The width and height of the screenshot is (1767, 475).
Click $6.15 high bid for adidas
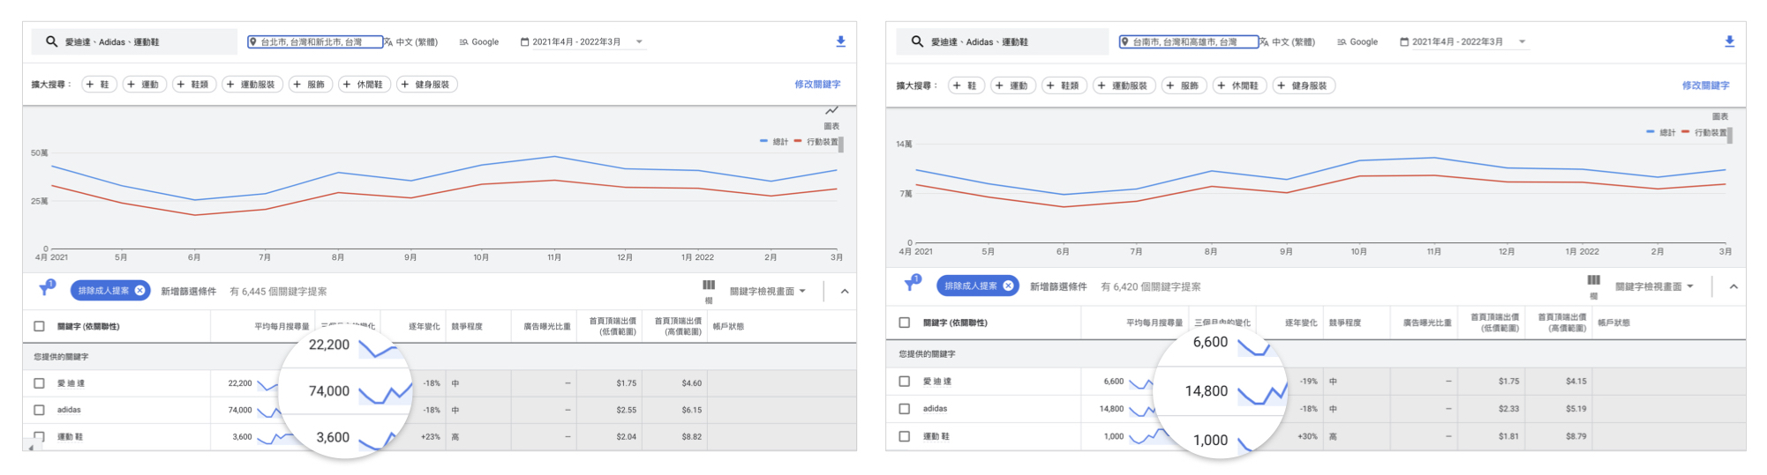(x=691, y=410)
